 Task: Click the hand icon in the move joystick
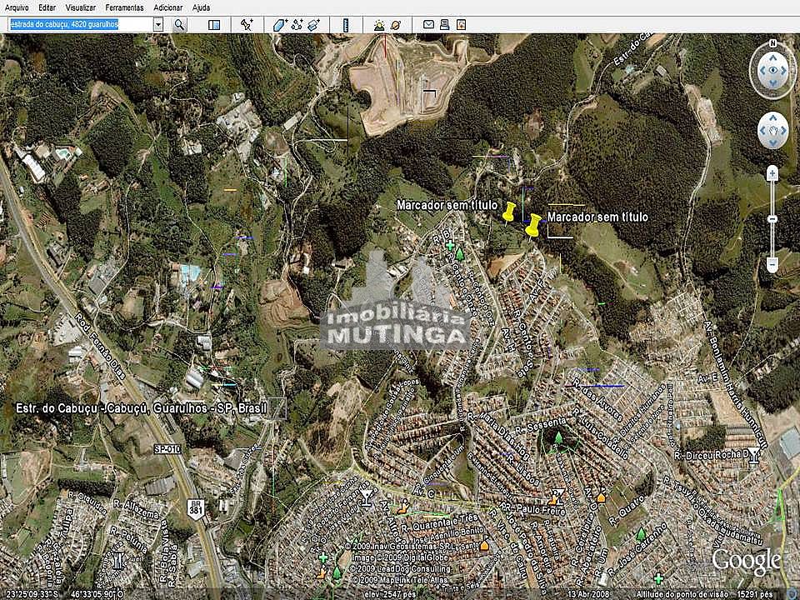[773, 131]
